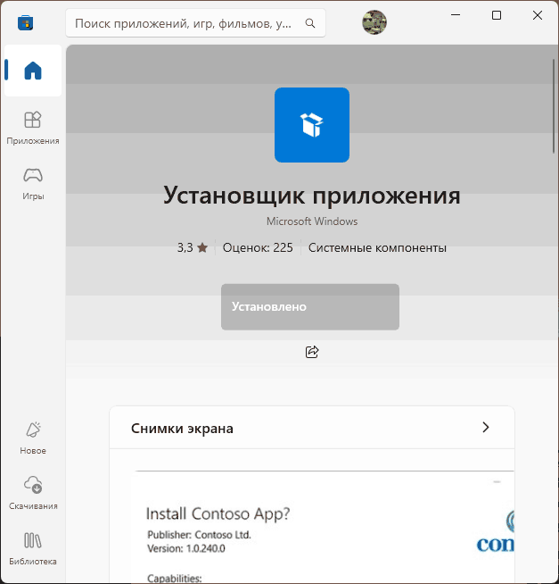Click the search field for apps and games

point(195,23)
